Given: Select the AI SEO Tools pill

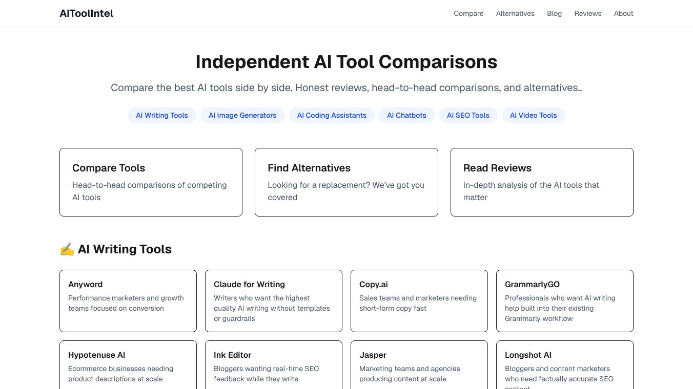Looking at the screenshot, I should (x=468, y=115).
